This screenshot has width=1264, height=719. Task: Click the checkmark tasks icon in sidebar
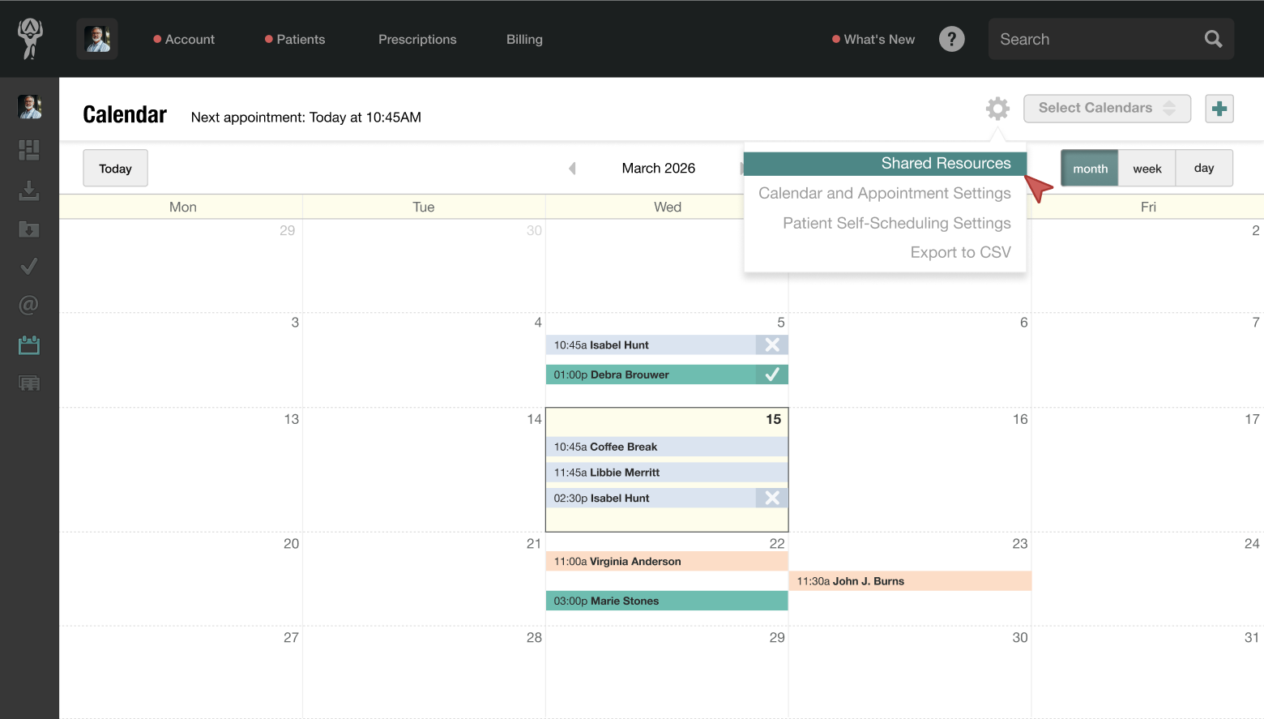pyautogui.click(x=29, y=266)
